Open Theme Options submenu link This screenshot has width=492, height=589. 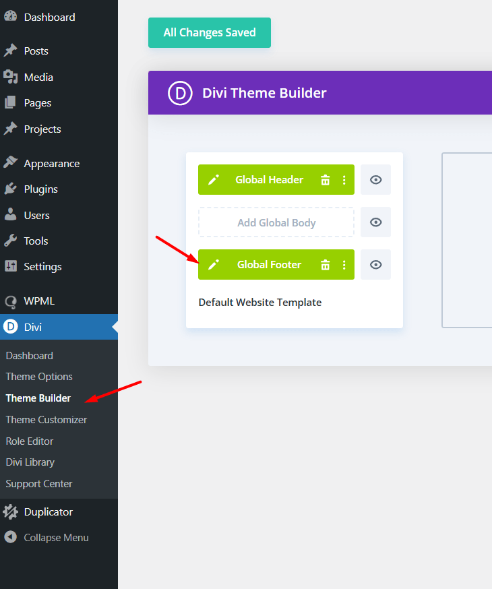tap(39, 377)
